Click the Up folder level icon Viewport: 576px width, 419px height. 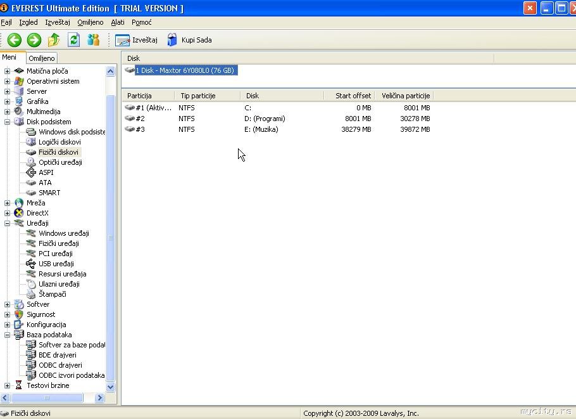tap(54, 40)
